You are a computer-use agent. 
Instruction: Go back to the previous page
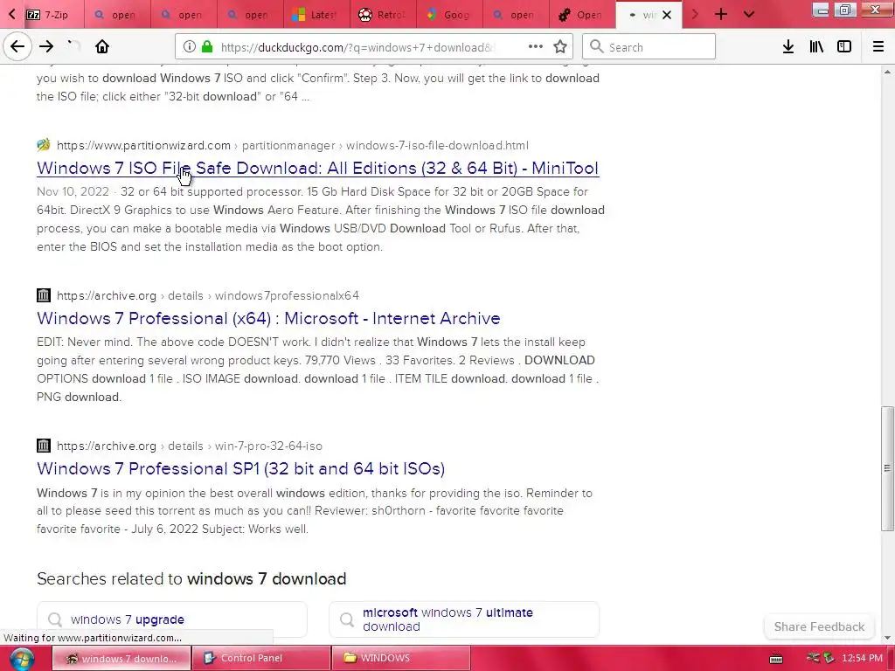point(17,47)
